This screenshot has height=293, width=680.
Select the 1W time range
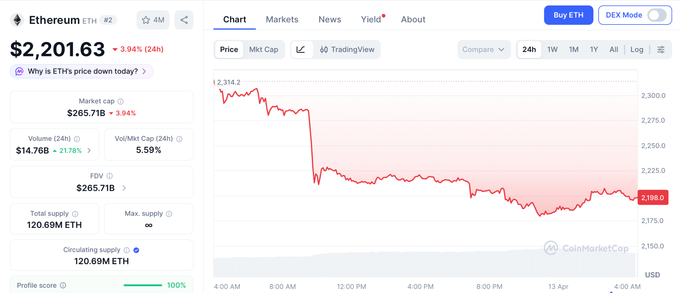click(552, 50)
